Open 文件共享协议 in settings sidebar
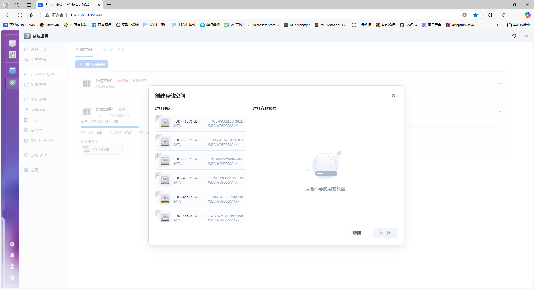 [44, 141]
